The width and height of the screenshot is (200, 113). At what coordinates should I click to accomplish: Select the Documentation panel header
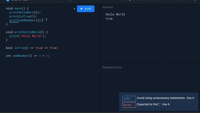[x=112, y=67]
